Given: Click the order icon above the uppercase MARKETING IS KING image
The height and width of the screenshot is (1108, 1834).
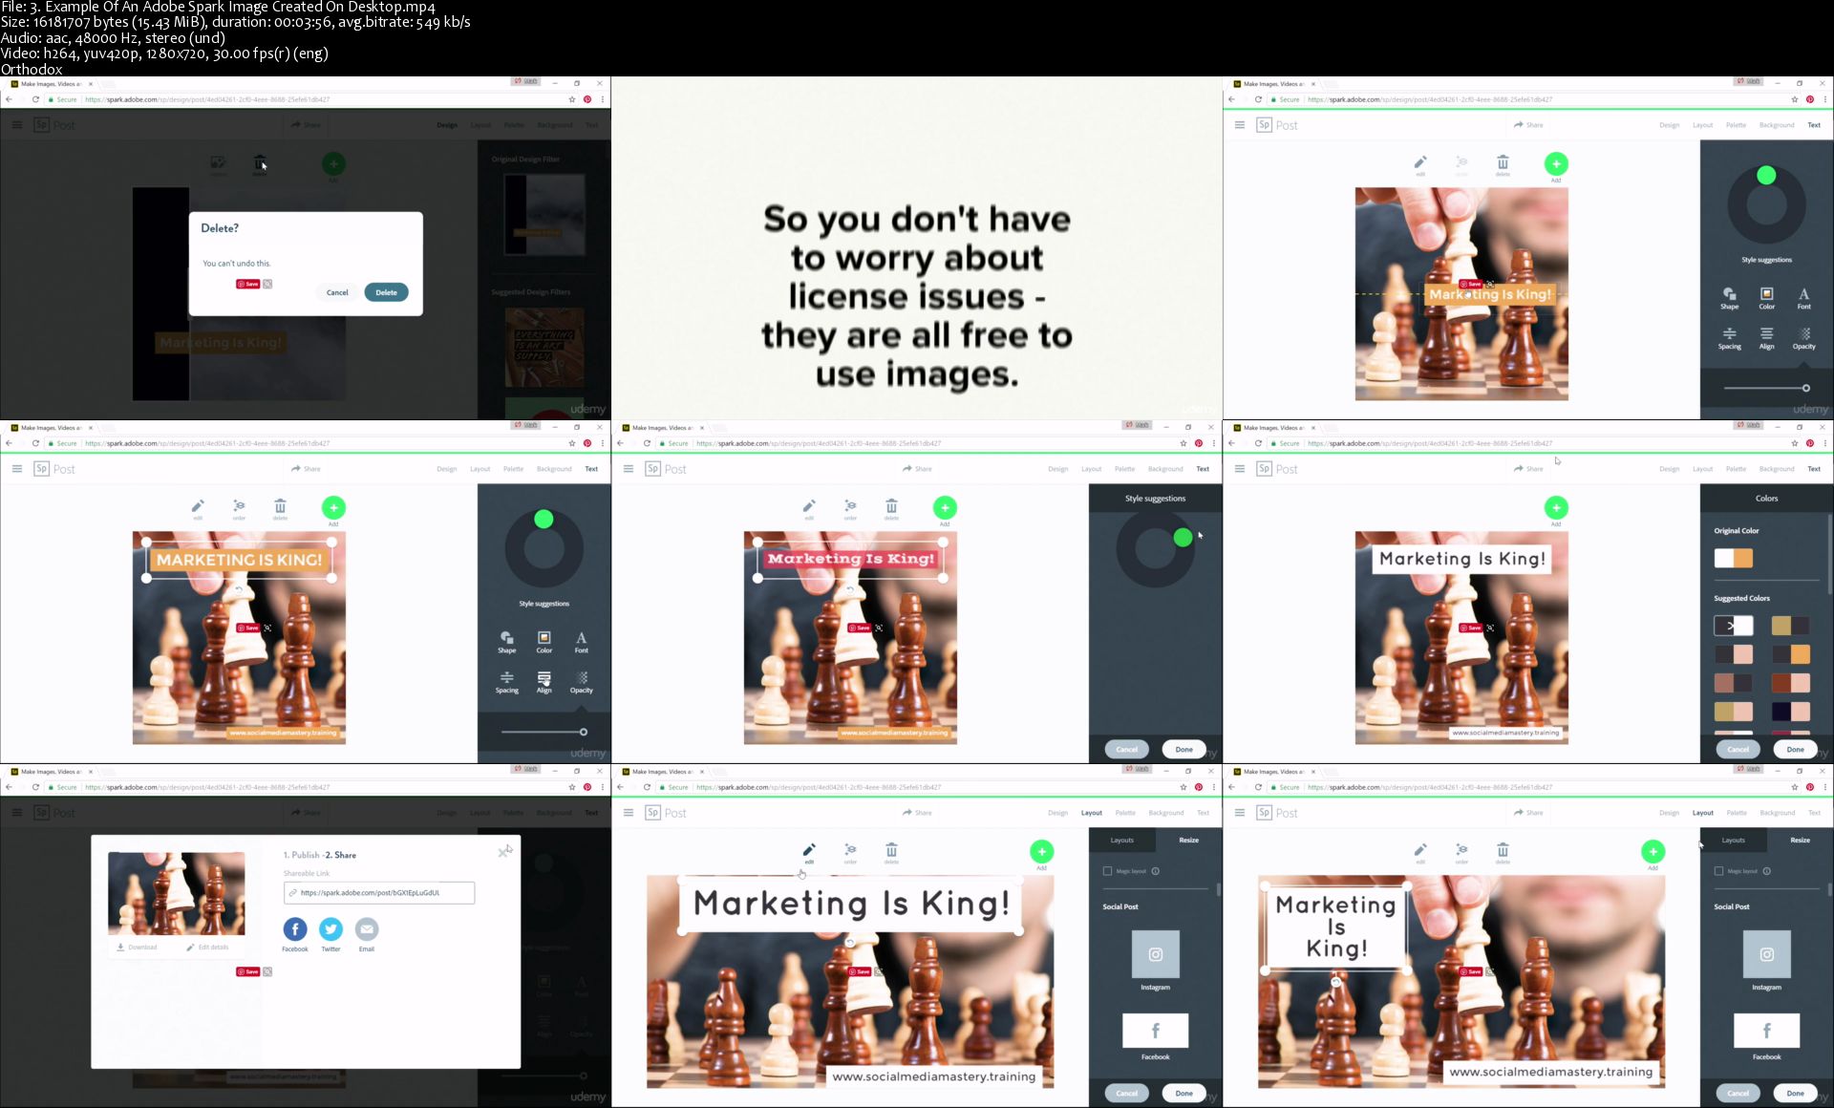Looking at the screenshot, I should [239, 508].
